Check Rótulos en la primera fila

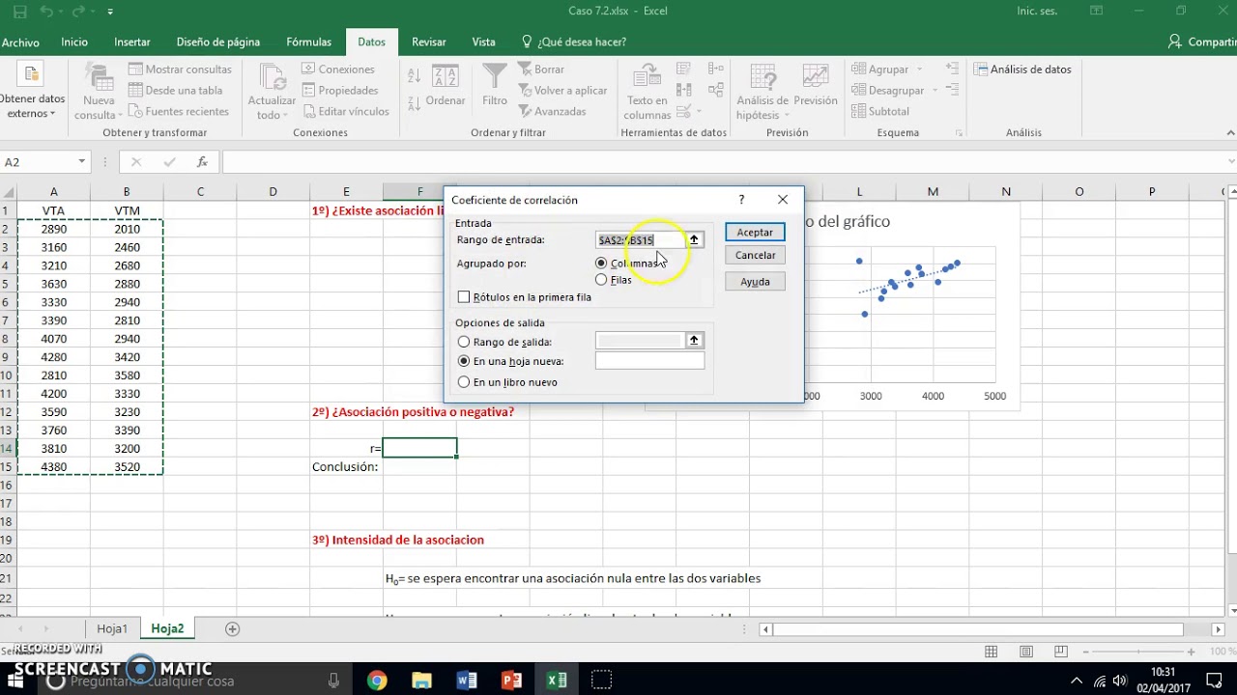tap(464, 297)
